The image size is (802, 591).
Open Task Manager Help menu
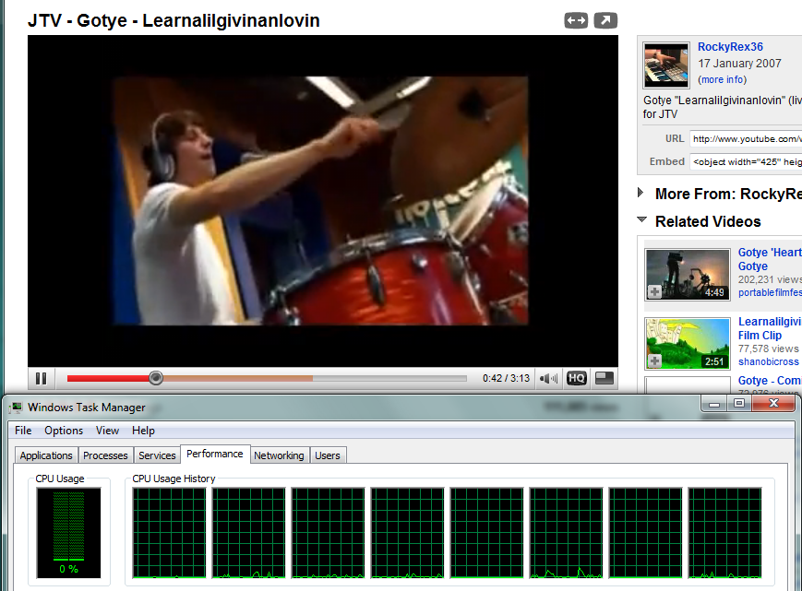143,431
